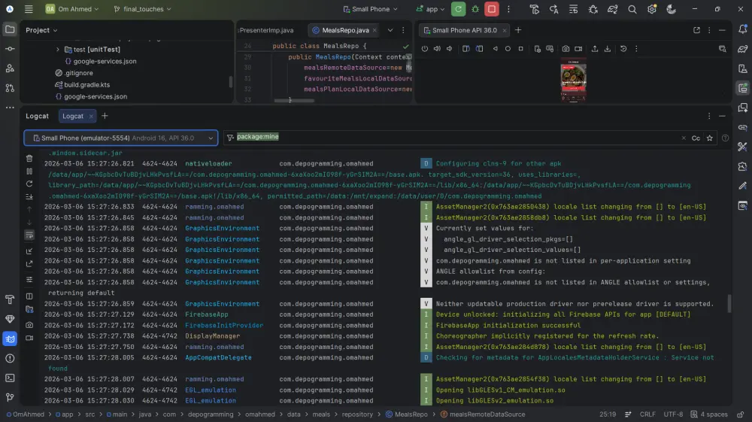Clear Logcat with the trash icon

point(29,159)
